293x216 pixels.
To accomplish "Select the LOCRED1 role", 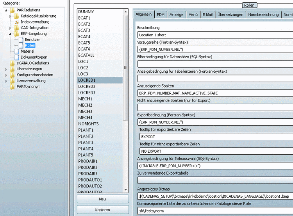I will pyautogui.click(x=100, y=80).
